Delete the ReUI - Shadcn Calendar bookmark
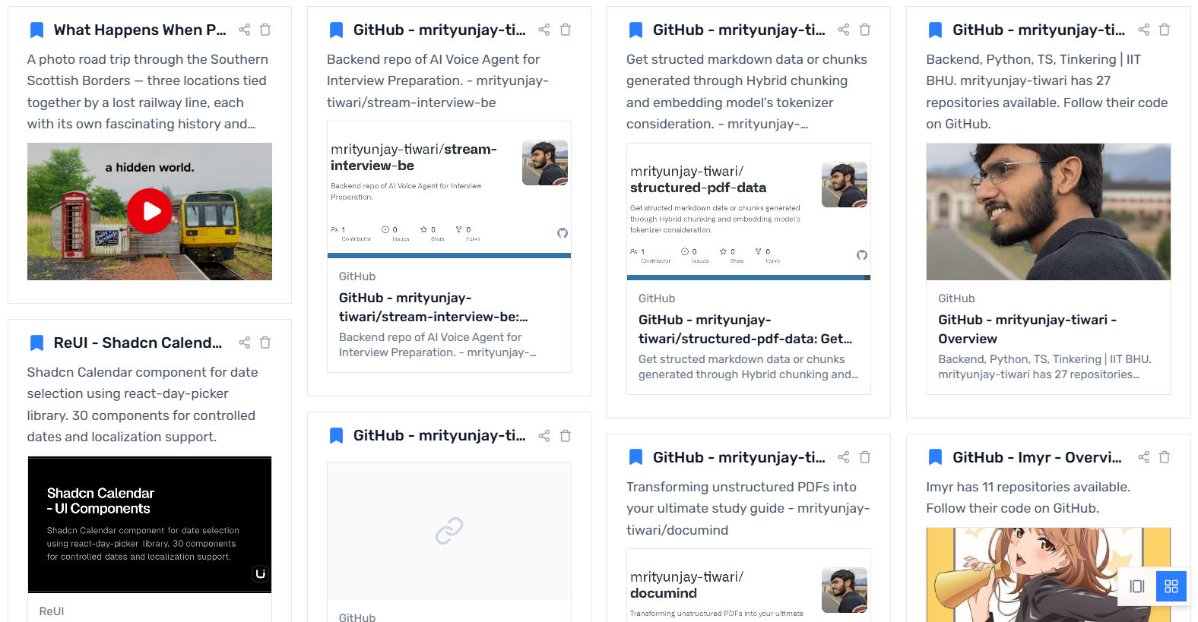This screenshot has width=1198, height=622. tap(265, 343)
